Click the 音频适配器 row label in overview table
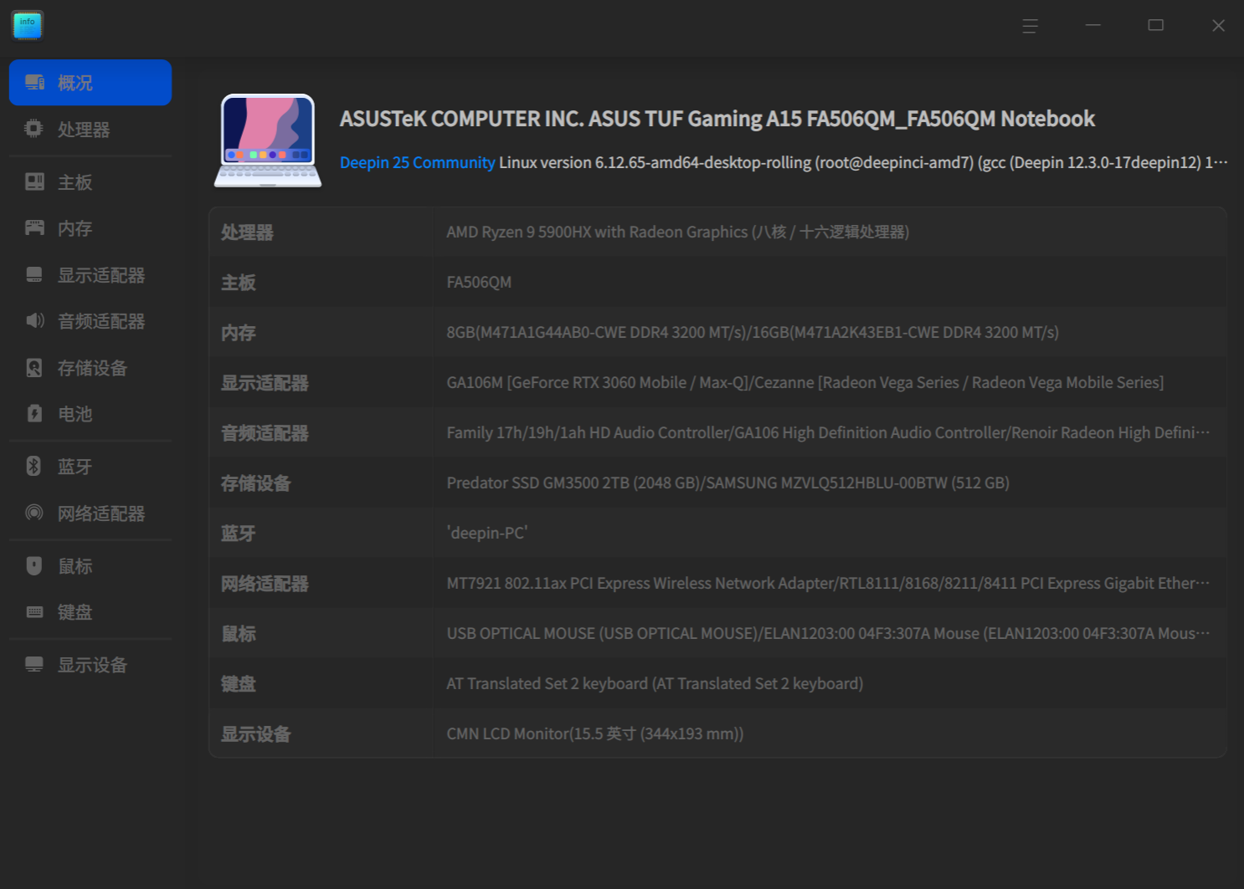 (265, 433)
